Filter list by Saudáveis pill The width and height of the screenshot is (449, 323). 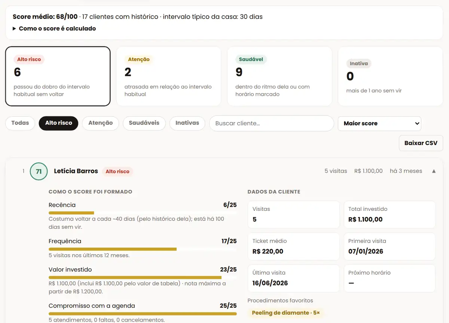(x=144, y=123)
